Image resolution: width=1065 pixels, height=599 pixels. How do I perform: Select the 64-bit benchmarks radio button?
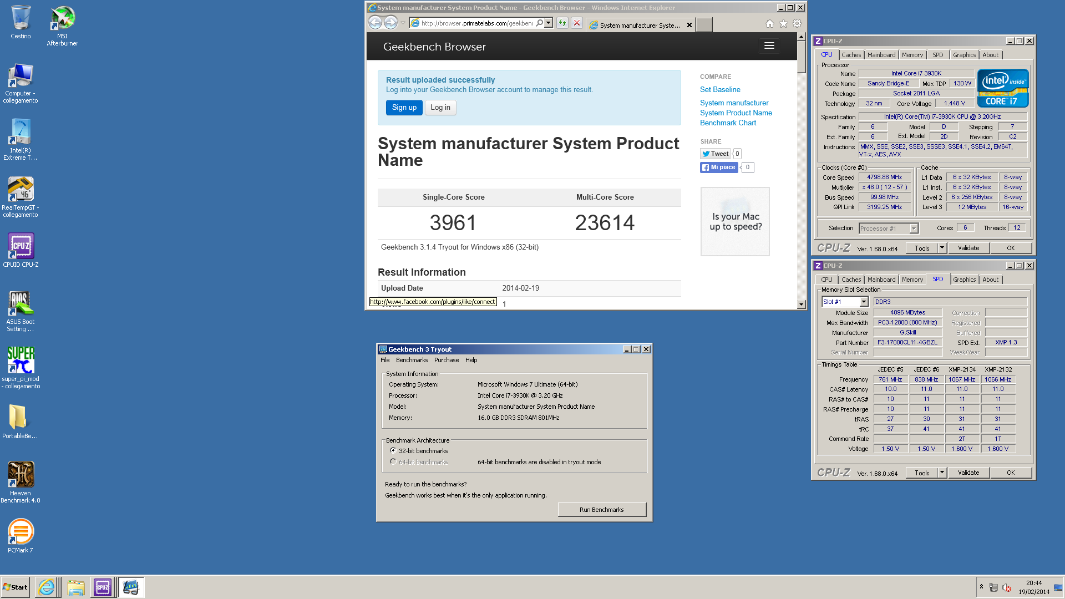[x=393, y=461]
